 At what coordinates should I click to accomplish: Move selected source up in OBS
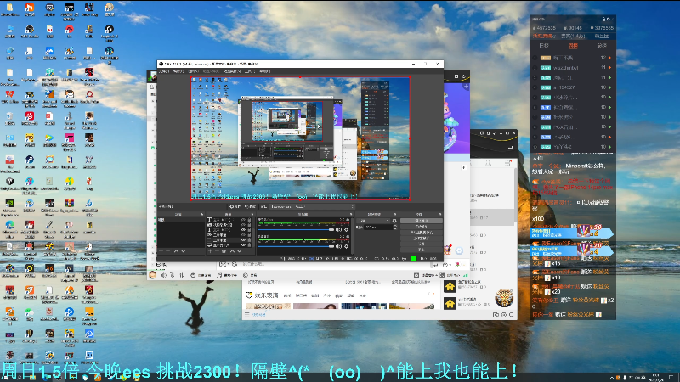click(232, 251)
